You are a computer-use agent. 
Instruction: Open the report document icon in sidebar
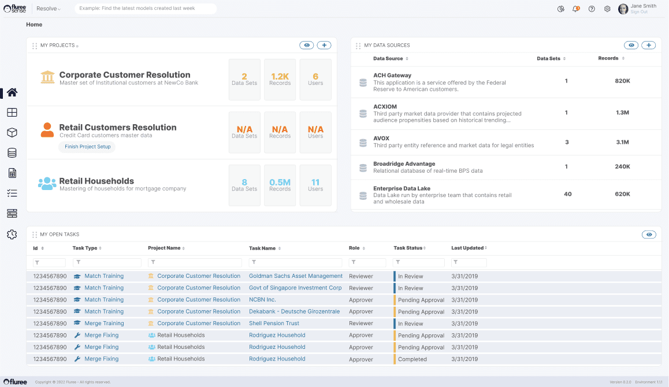[x=12, y=173]
